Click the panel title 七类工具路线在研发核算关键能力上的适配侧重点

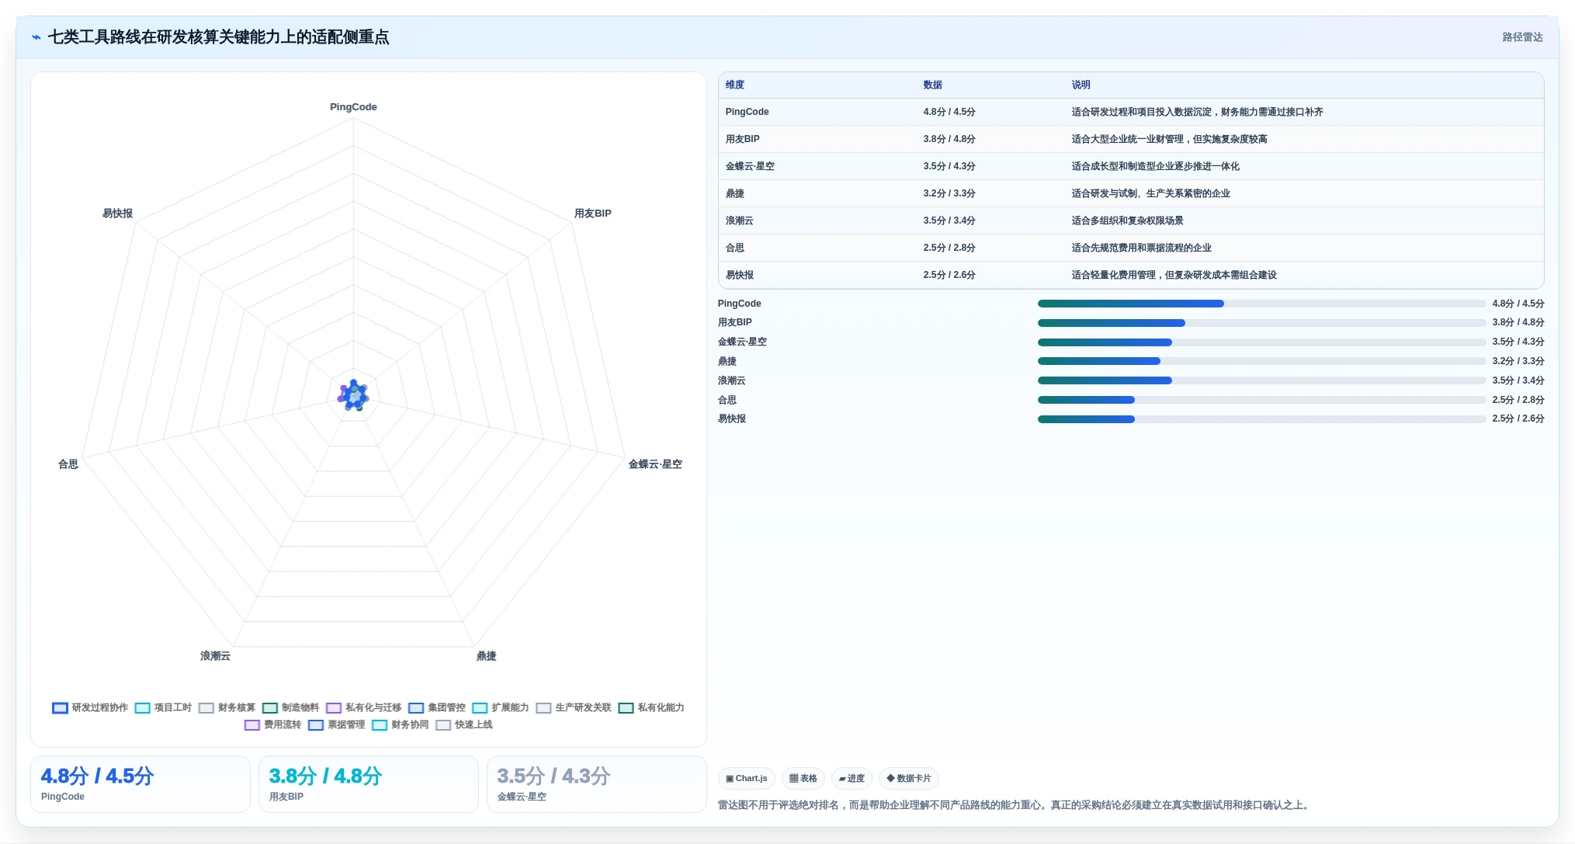pos(218,37)
